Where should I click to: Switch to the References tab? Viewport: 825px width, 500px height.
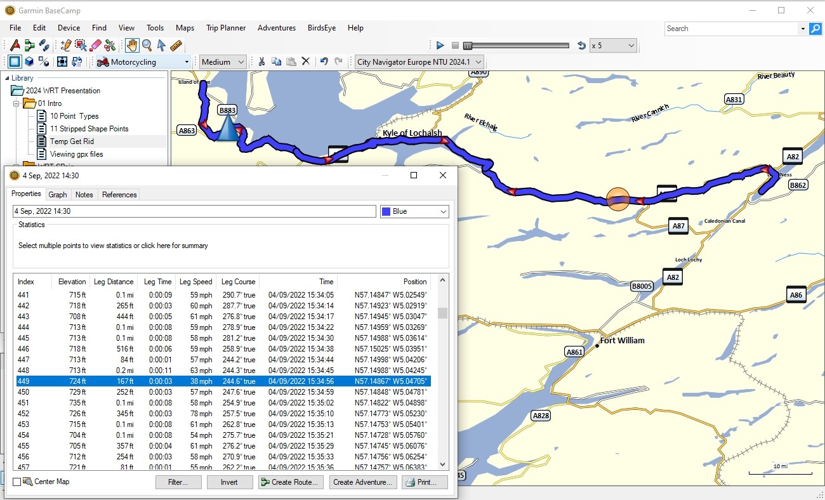(x=119, y=195)
